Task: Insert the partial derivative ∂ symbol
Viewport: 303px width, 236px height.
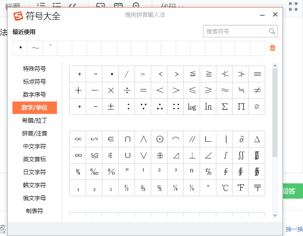Action: pos(241,139)
